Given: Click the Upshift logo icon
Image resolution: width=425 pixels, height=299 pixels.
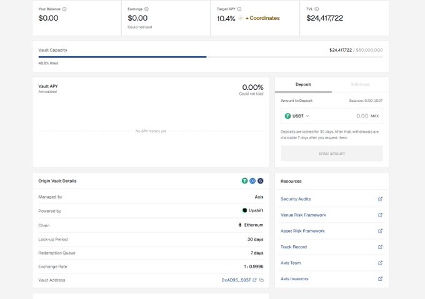Looking at the screenshot, I should pos(244,210).
